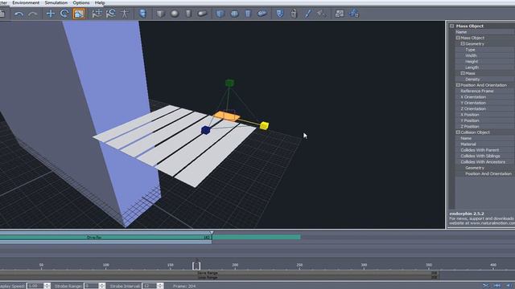Click the checkered grid view icon
This screenshot has width=515, height=289.
(340, 14)
